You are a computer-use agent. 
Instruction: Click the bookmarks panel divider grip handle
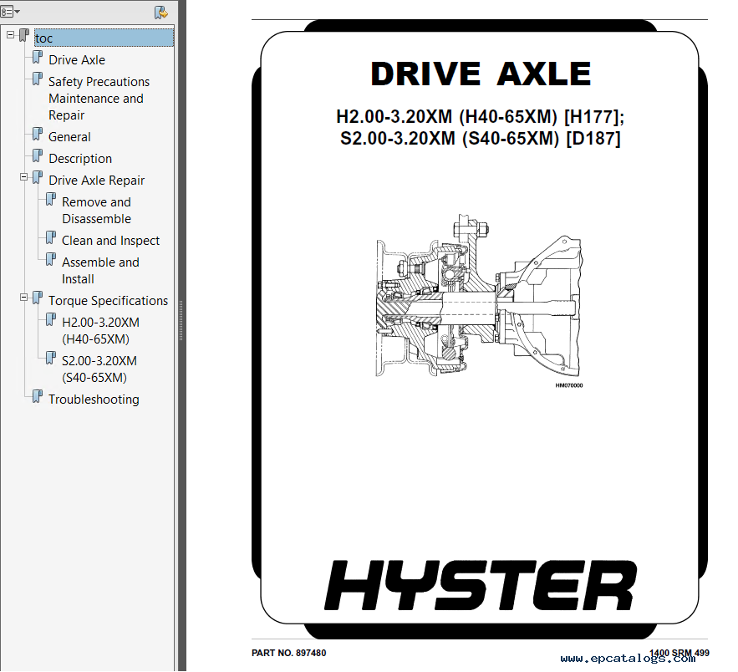[181, 320]
